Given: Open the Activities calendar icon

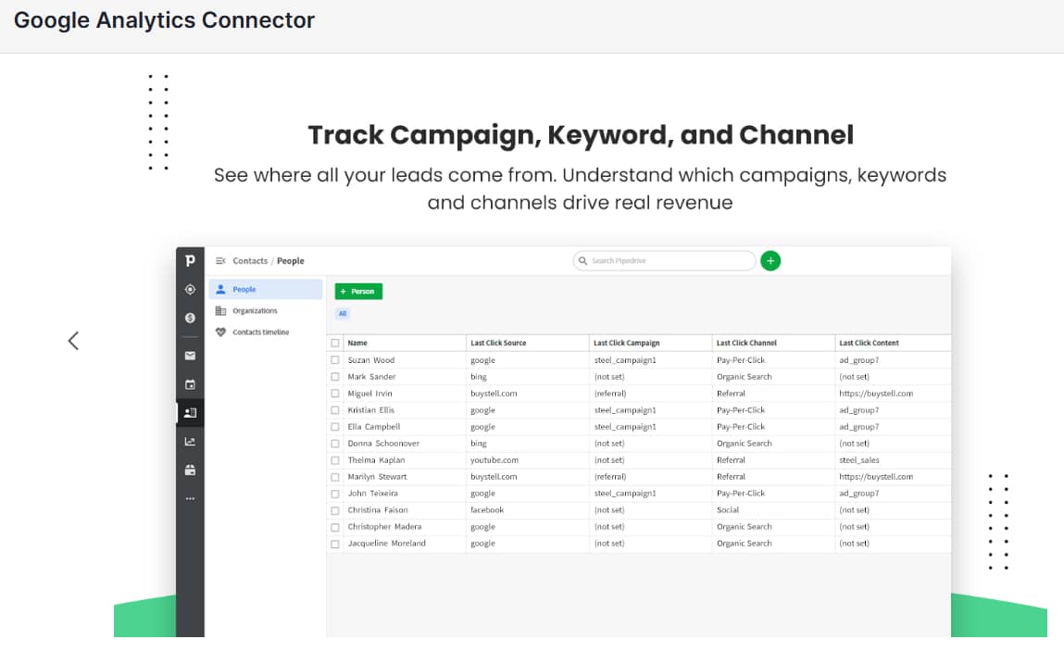Looking at the screenshot, I should 189,383.
